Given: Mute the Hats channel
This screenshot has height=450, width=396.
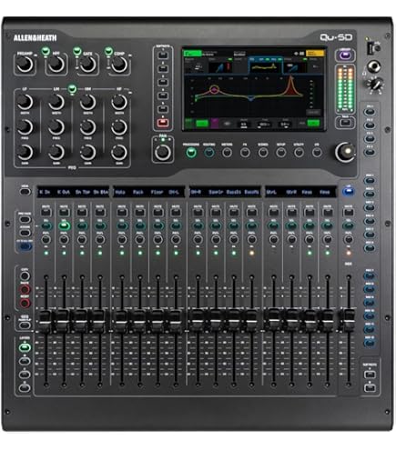Looking at the screenshot, I should 122,212.
